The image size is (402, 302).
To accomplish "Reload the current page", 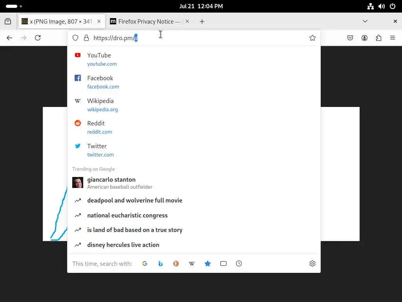I will (38, 38).
